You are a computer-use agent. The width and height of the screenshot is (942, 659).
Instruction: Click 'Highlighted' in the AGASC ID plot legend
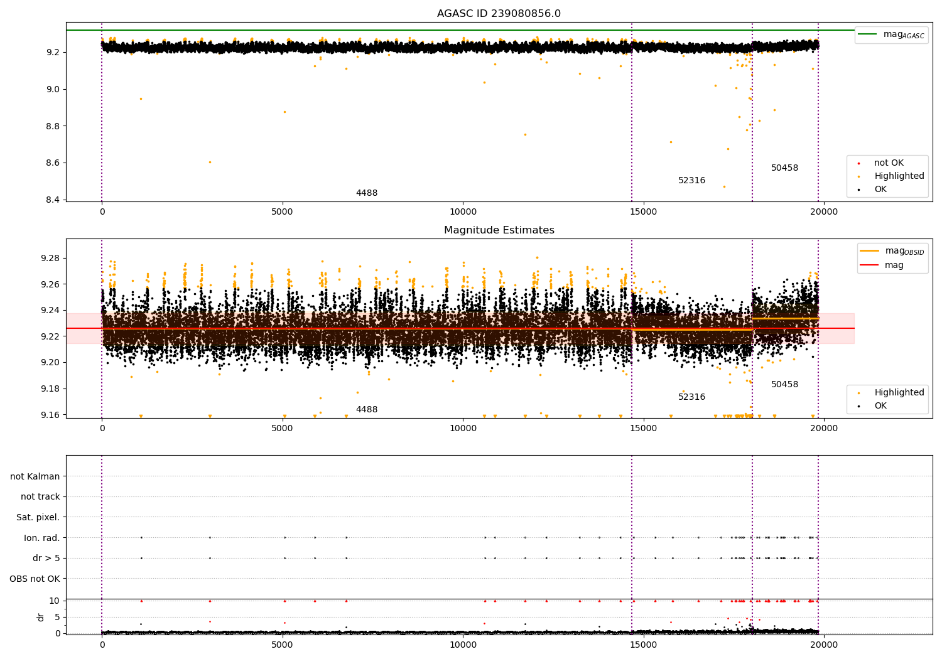pos(899,176)
